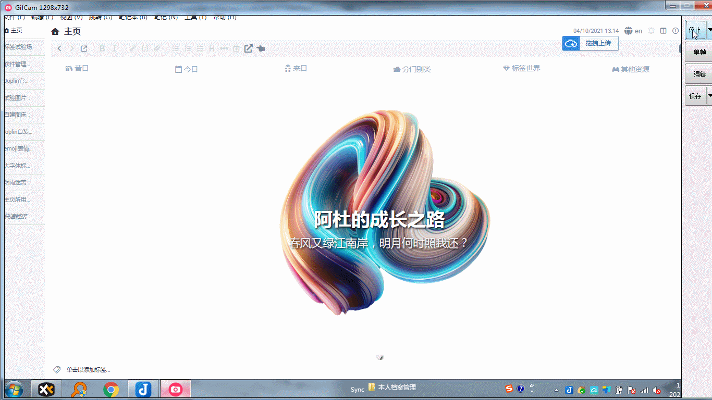Select the 软件管理... note in the list
The height and width of the screenshot is (400, 712).
[24, 64]
